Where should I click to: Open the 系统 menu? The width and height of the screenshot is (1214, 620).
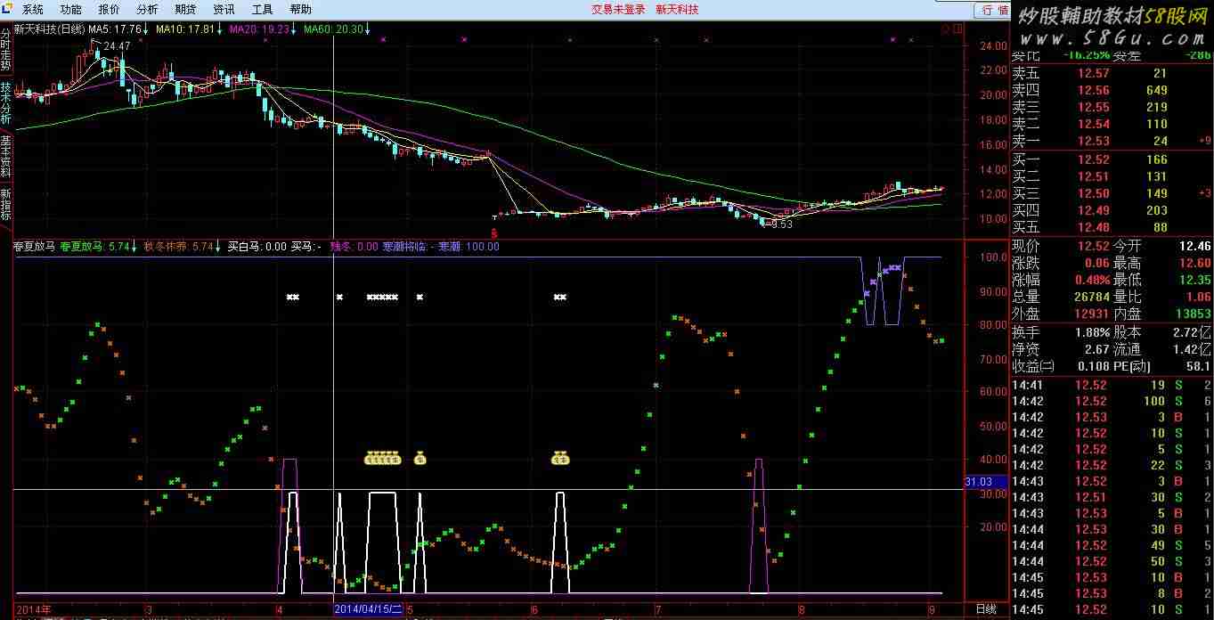pos(33,10)
